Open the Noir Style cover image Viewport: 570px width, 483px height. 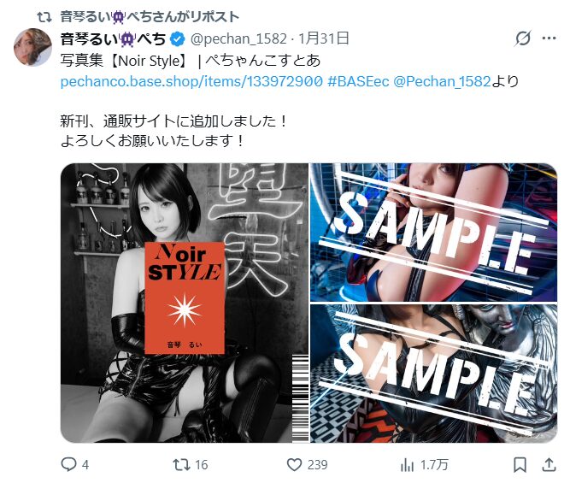point(185,303)
